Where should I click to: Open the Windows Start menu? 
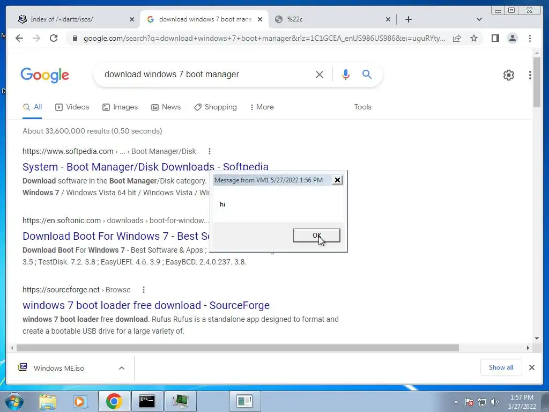[x=14, y=401]
